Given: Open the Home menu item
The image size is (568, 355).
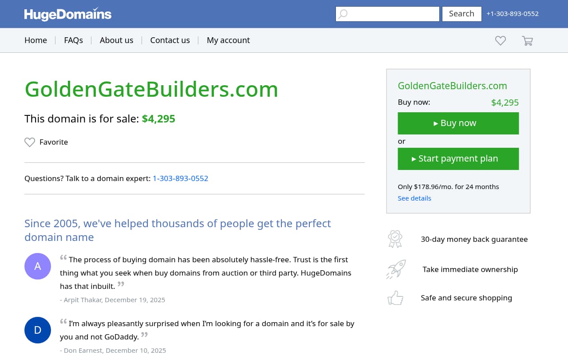Looking at the screenshot, I should pyautogui.click(x=35, y=40).
